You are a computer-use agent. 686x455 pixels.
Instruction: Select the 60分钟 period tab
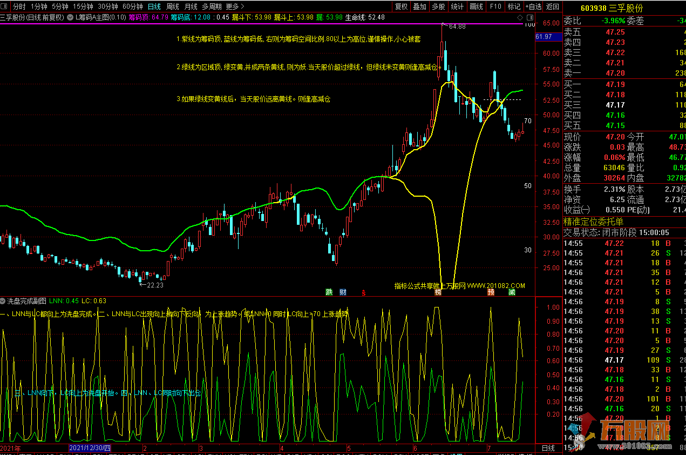click(x=133, y=6)
